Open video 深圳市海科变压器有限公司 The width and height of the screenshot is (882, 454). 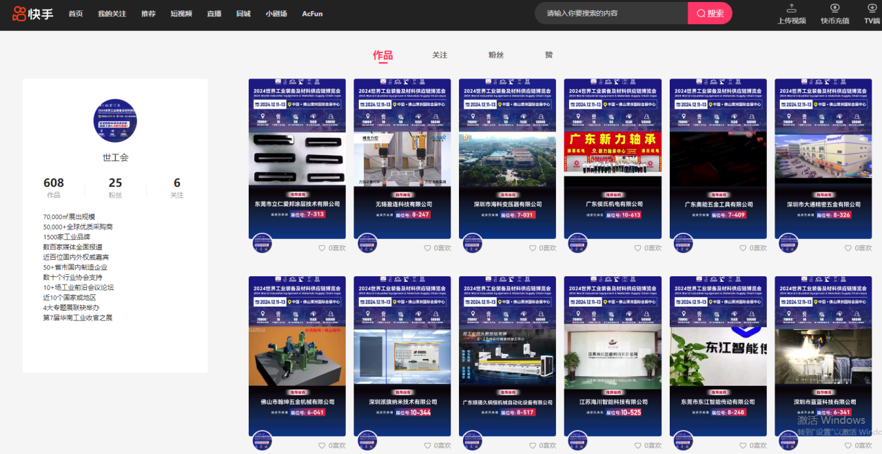point(507,158)
